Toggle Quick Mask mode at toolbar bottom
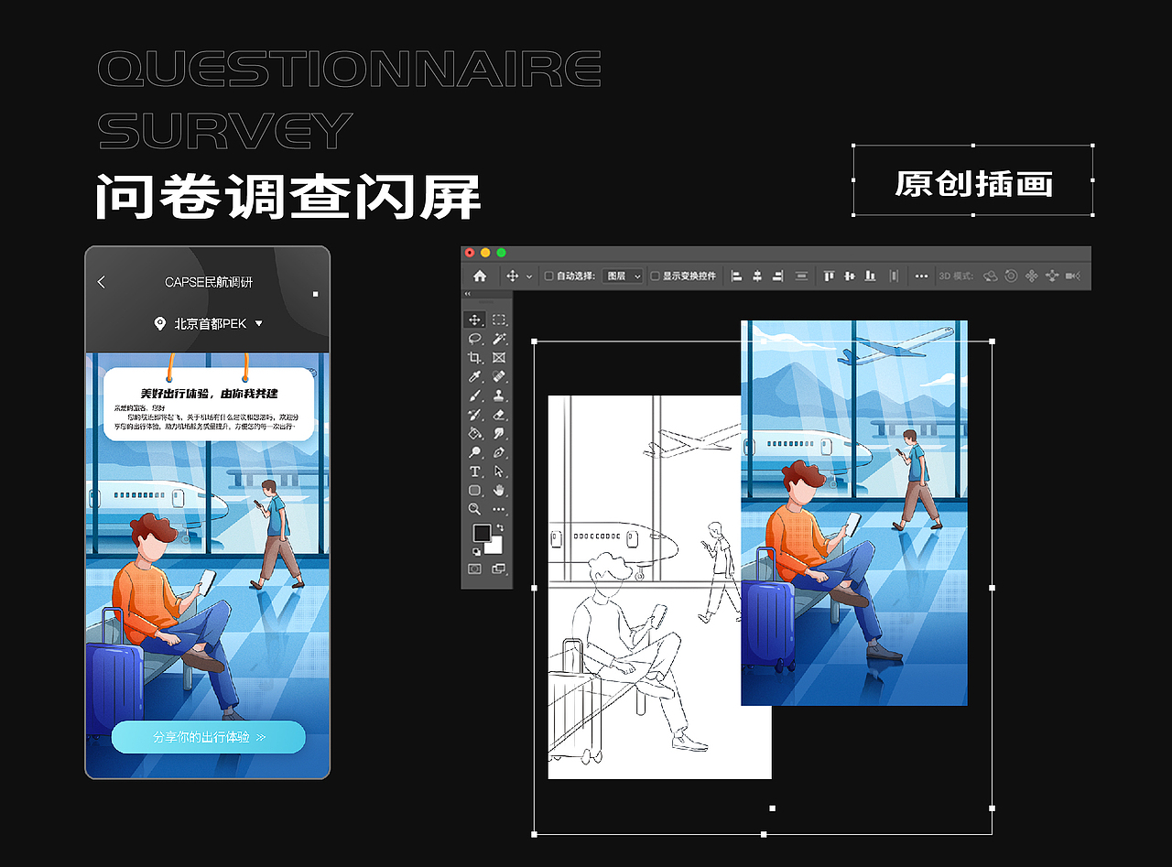This screenshot has height=867, width=1172. tap(475, 567)
